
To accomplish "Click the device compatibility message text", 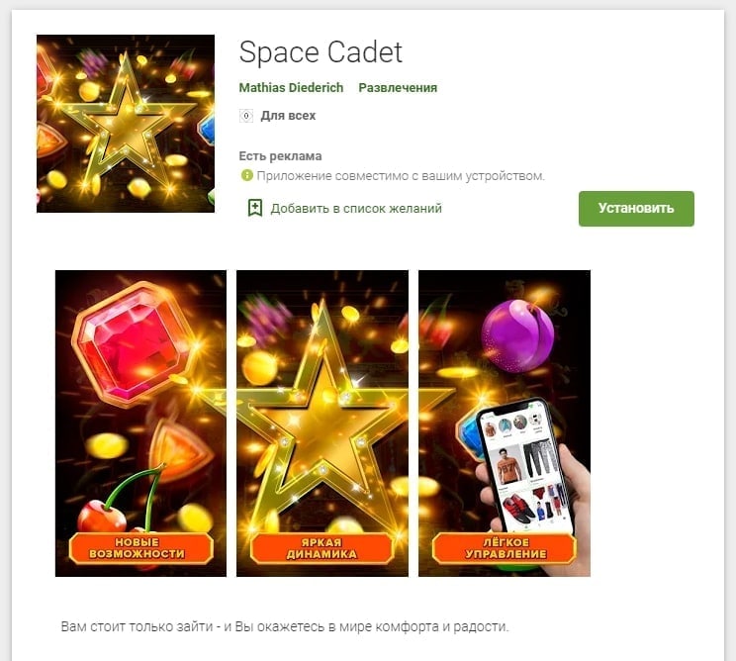I will (401, 176).
